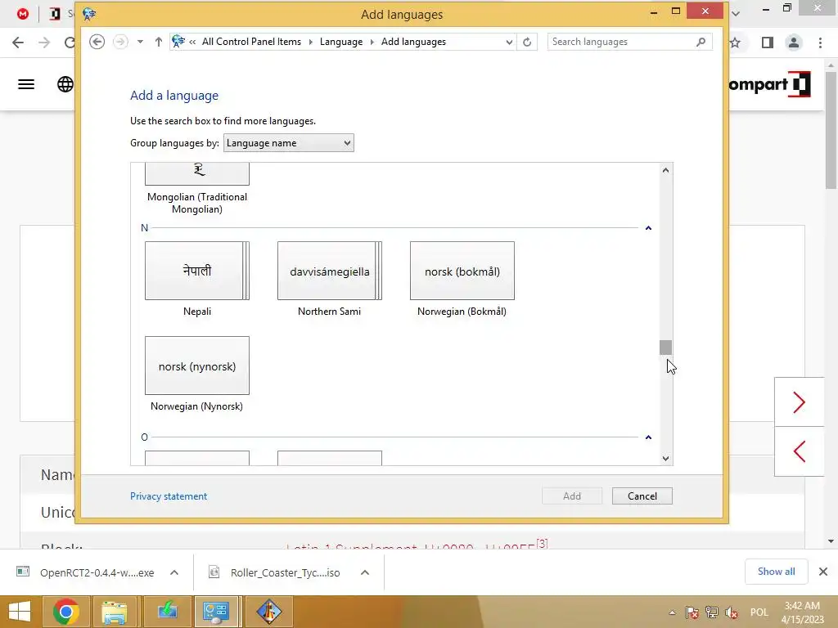Screen dimensions: 838x628
Task: Open the Windows Start button
Action: pos(20,612)
